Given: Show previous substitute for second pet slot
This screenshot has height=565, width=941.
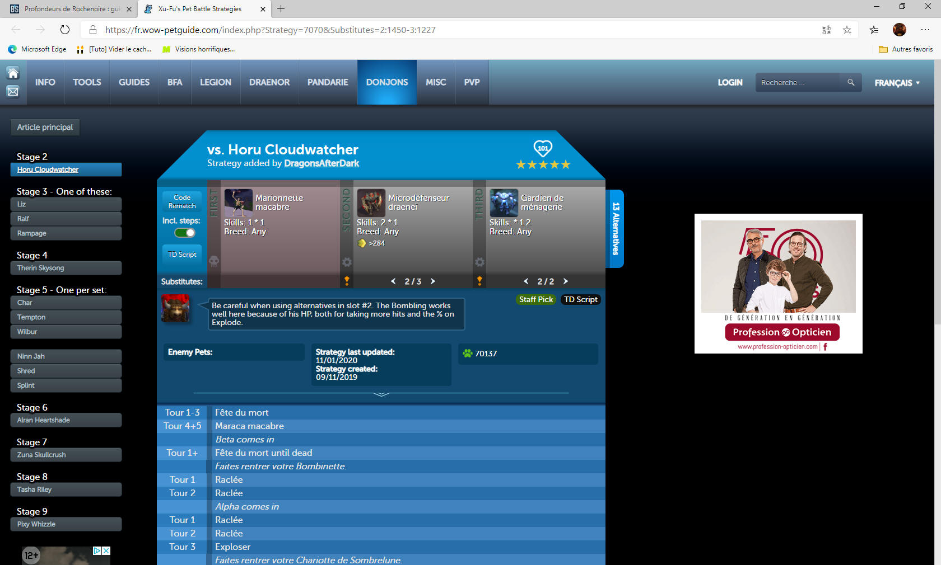Looking at the screenshot, I should click(393, 281).
